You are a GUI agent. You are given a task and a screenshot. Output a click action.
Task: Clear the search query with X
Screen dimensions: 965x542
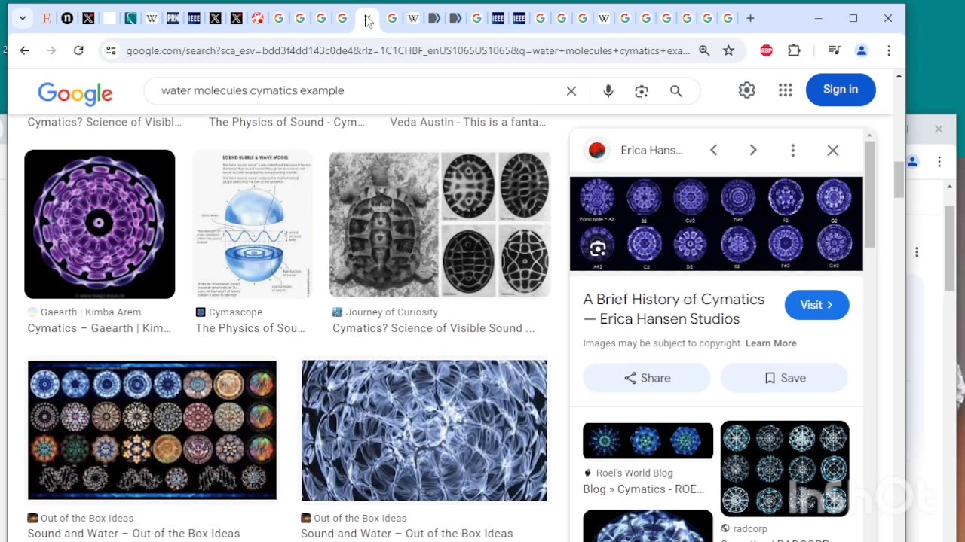click(571, 91)
